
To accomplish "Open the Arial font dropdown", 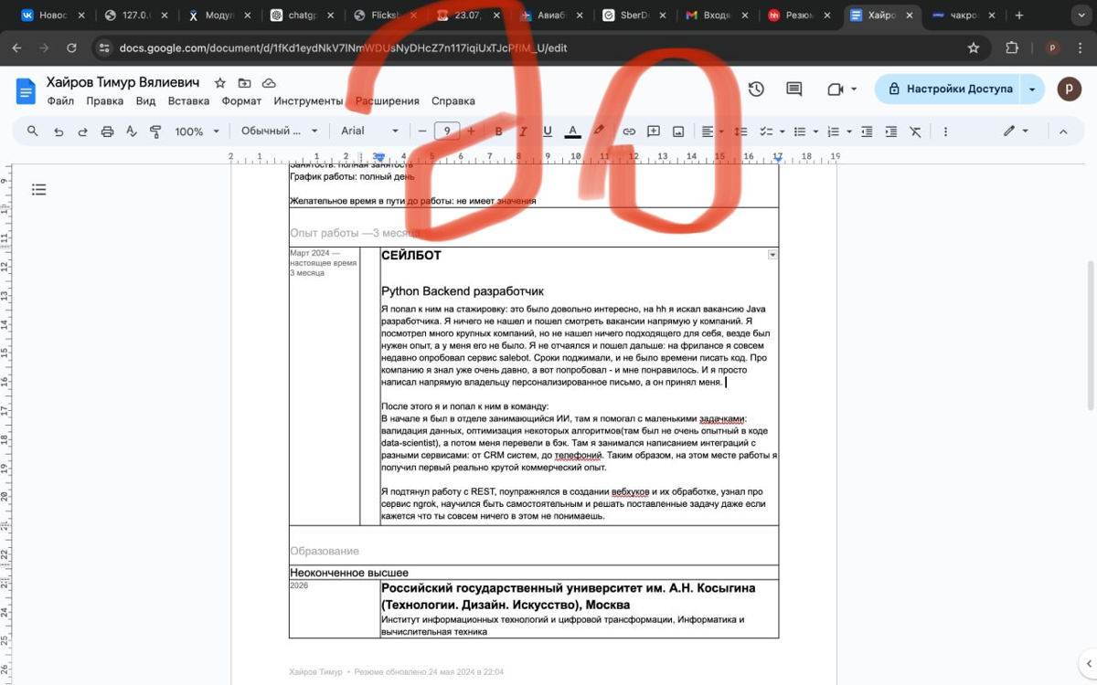I will [370, 132].
